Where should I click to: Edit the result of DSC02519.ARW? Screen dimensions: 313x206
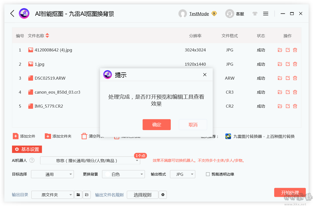coord(287,78)
